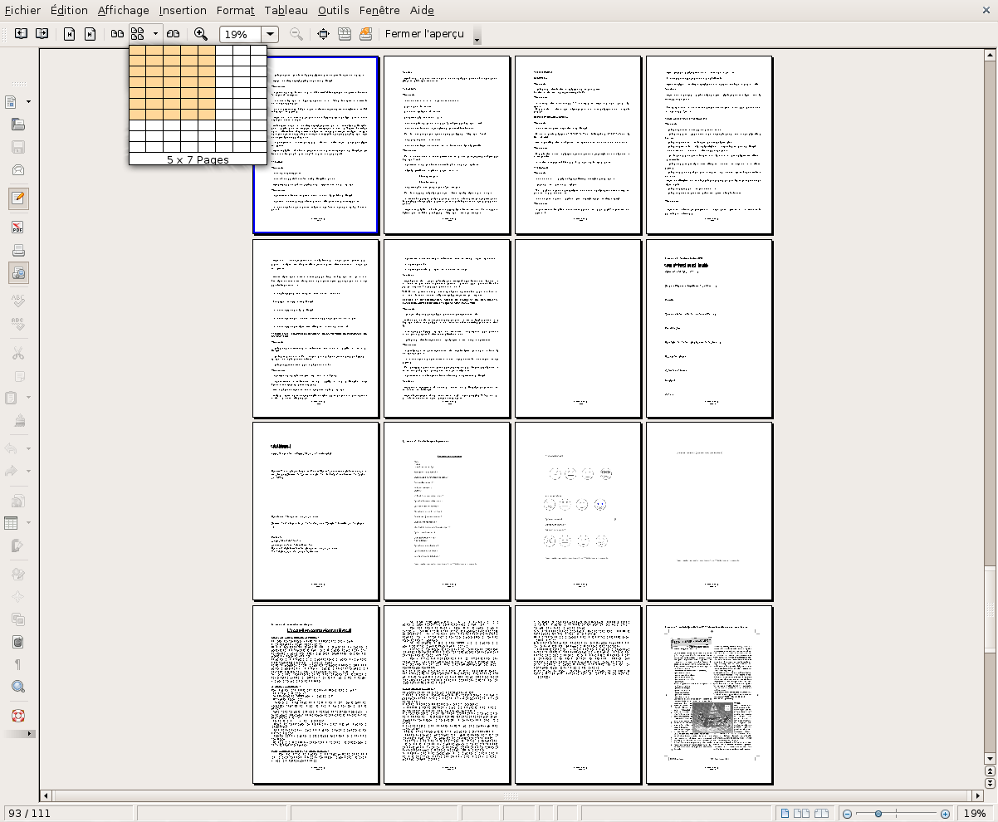Viewport: 998px width, 822px height.
Task: Go to previous page in preview
Action: (21, 34)
